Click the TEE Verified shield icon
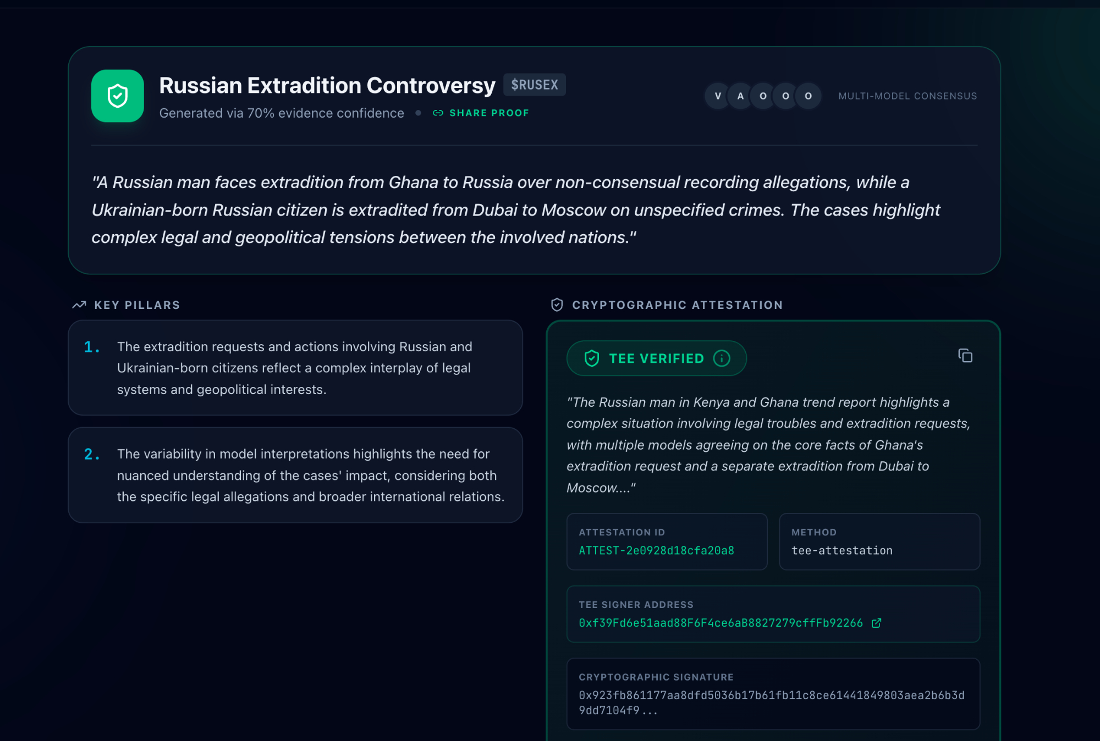The image size is (1100, 741). [592, 358]
